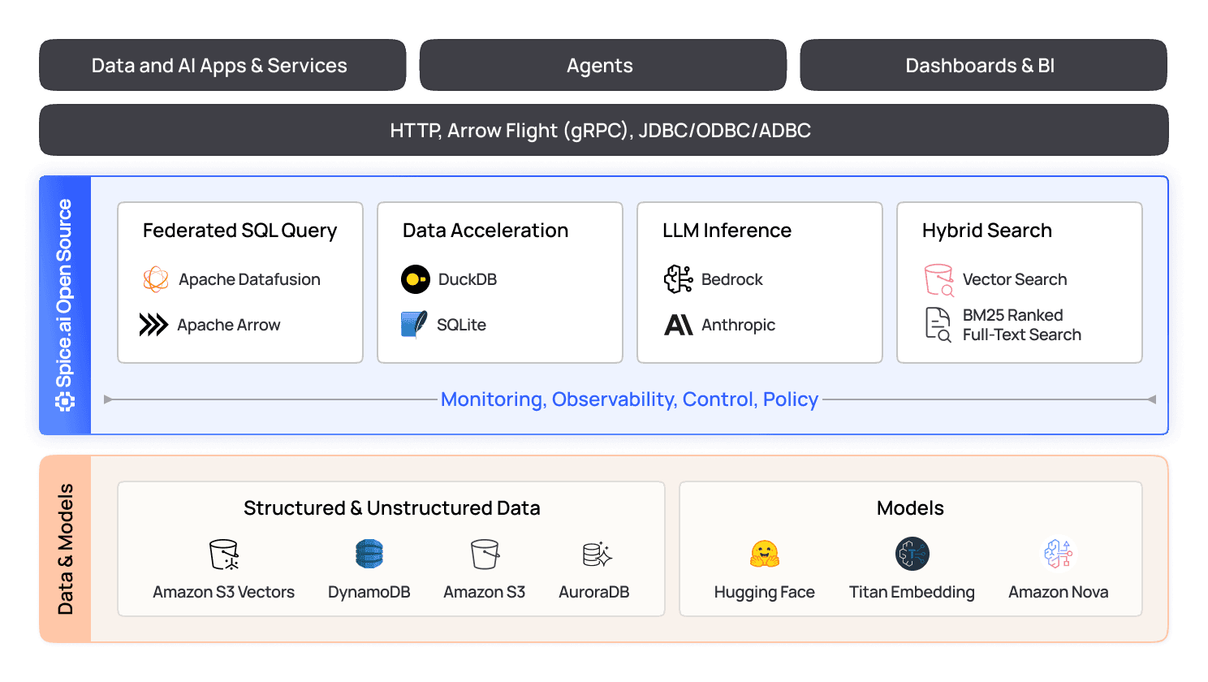Select the SQLite icon
1208x682 pixels.
tap(413, 325)
